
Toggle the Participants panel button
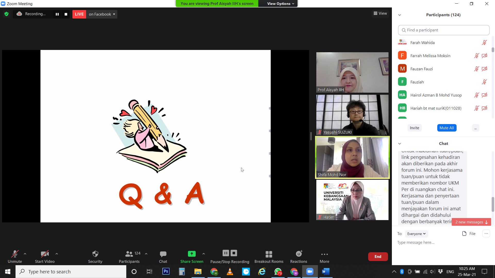click(x=129, y=254)
